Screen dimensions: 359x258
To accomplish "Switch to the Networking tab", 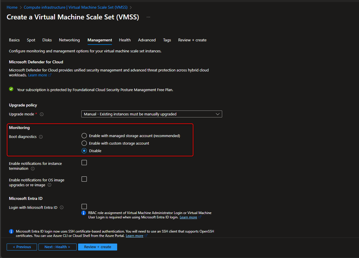I will pos(69,40).
